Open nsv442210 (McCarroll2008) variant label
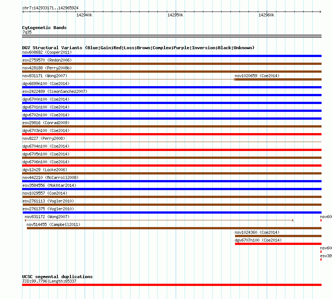 click(50, 177)
